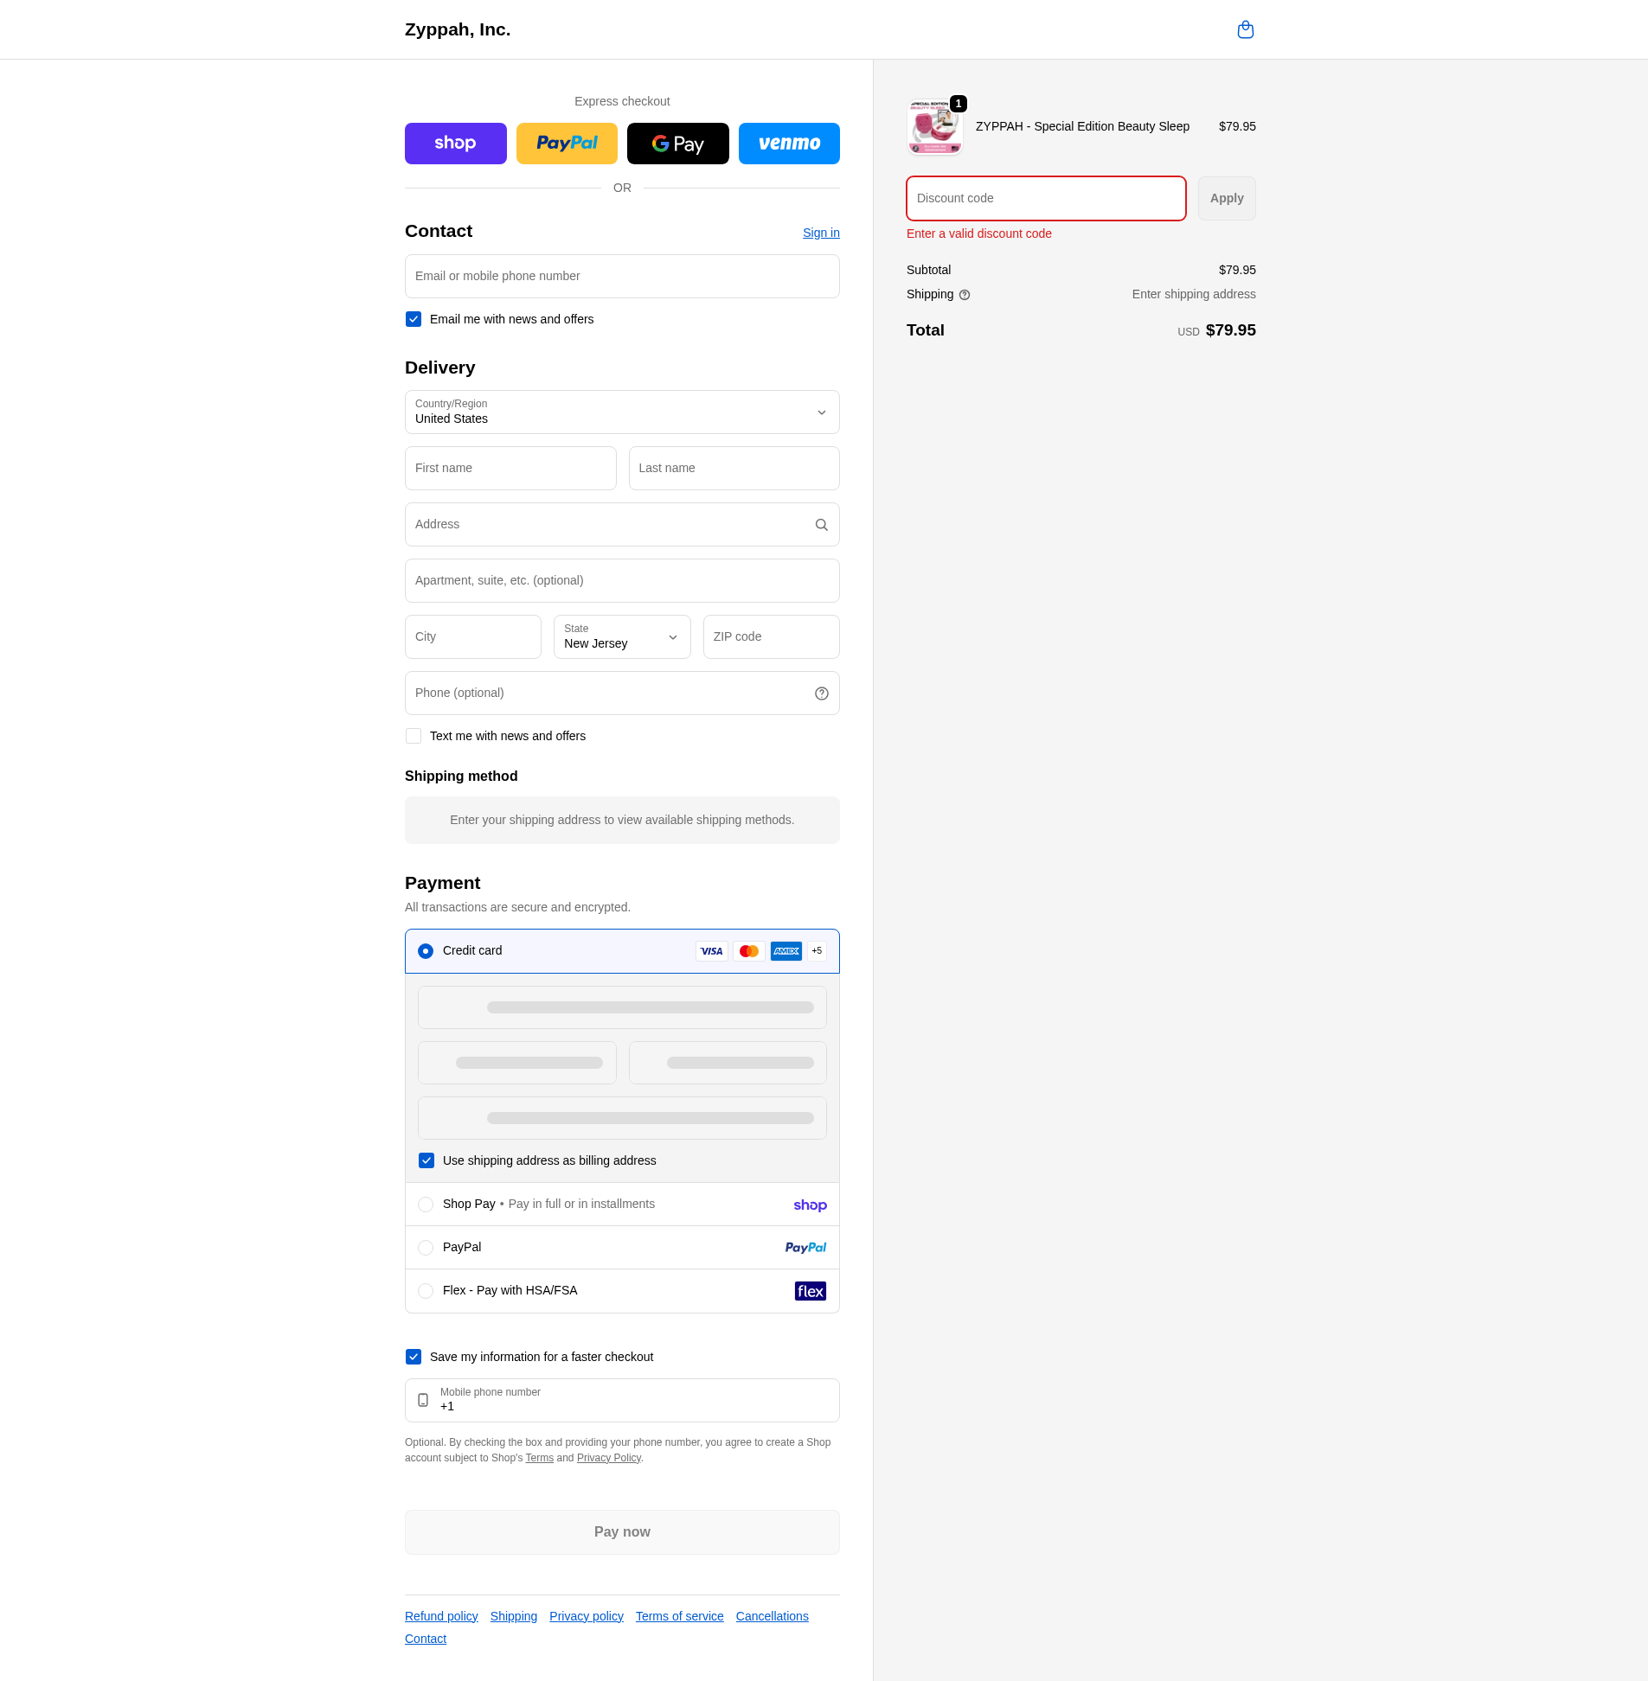Enable Text me with news and offers
The image size is (1648, 1681).
click(414, 736)
